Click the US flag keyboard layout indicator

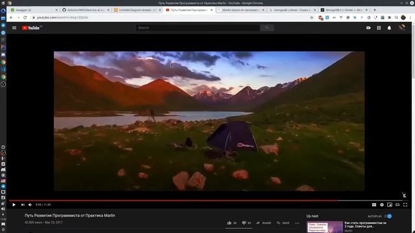click(x=3, y=181)
